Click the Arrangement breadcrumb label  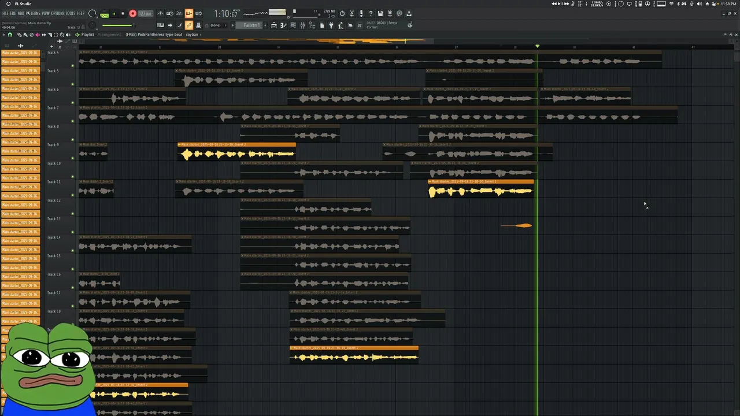tap(109, 35)
